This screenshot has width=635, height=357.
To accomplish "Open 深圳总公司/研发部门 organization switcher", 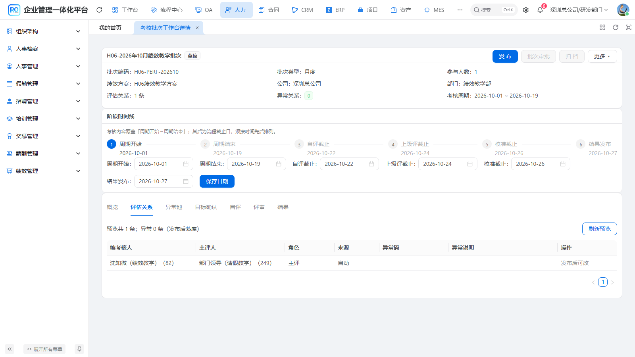I will pyautogui.click(x=579, y=10).
